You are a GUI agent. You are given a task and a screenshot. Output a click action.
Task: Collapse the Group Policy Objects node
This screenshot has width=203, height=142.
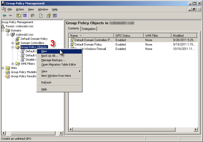13,47
